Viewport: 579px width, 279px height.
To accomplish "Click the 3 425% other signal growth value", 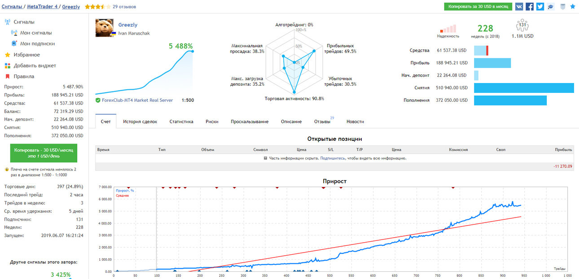I will click(60, 275).
